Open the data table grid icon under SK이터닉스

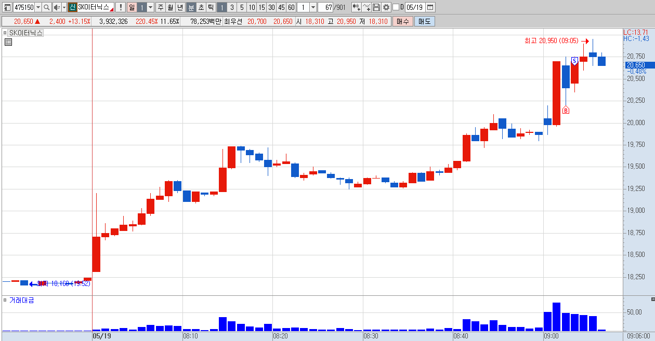click(x=8, y=42)
